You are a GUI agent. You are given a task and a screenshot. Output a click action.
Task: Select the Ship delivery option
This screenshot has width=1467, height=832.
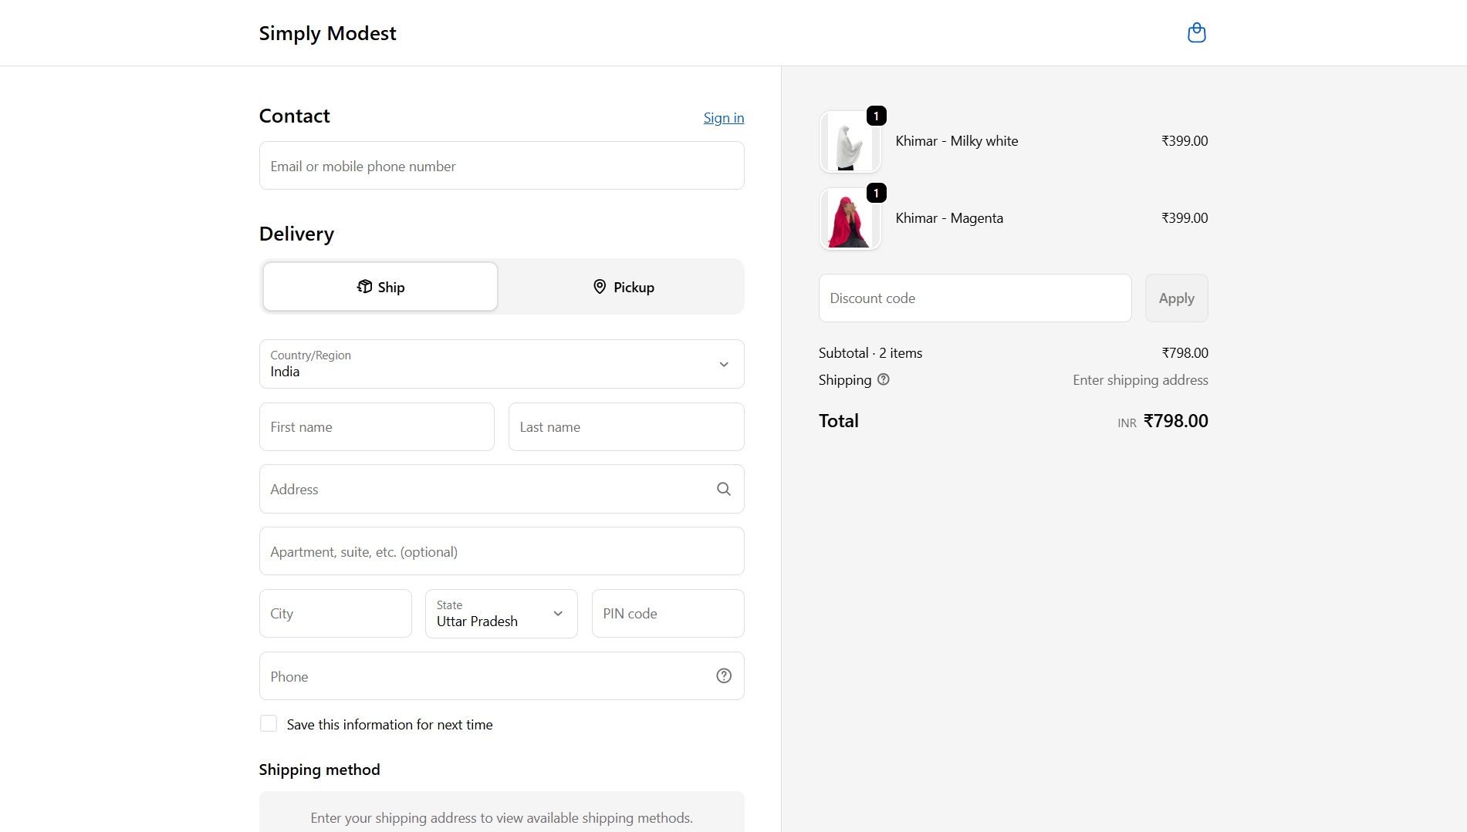(x=380, y=286)
